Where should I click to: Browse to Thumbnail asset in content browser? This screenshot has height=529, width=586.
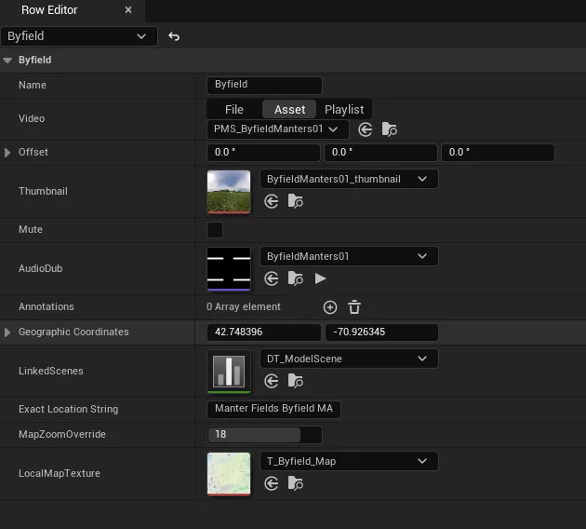coord(295,201)
